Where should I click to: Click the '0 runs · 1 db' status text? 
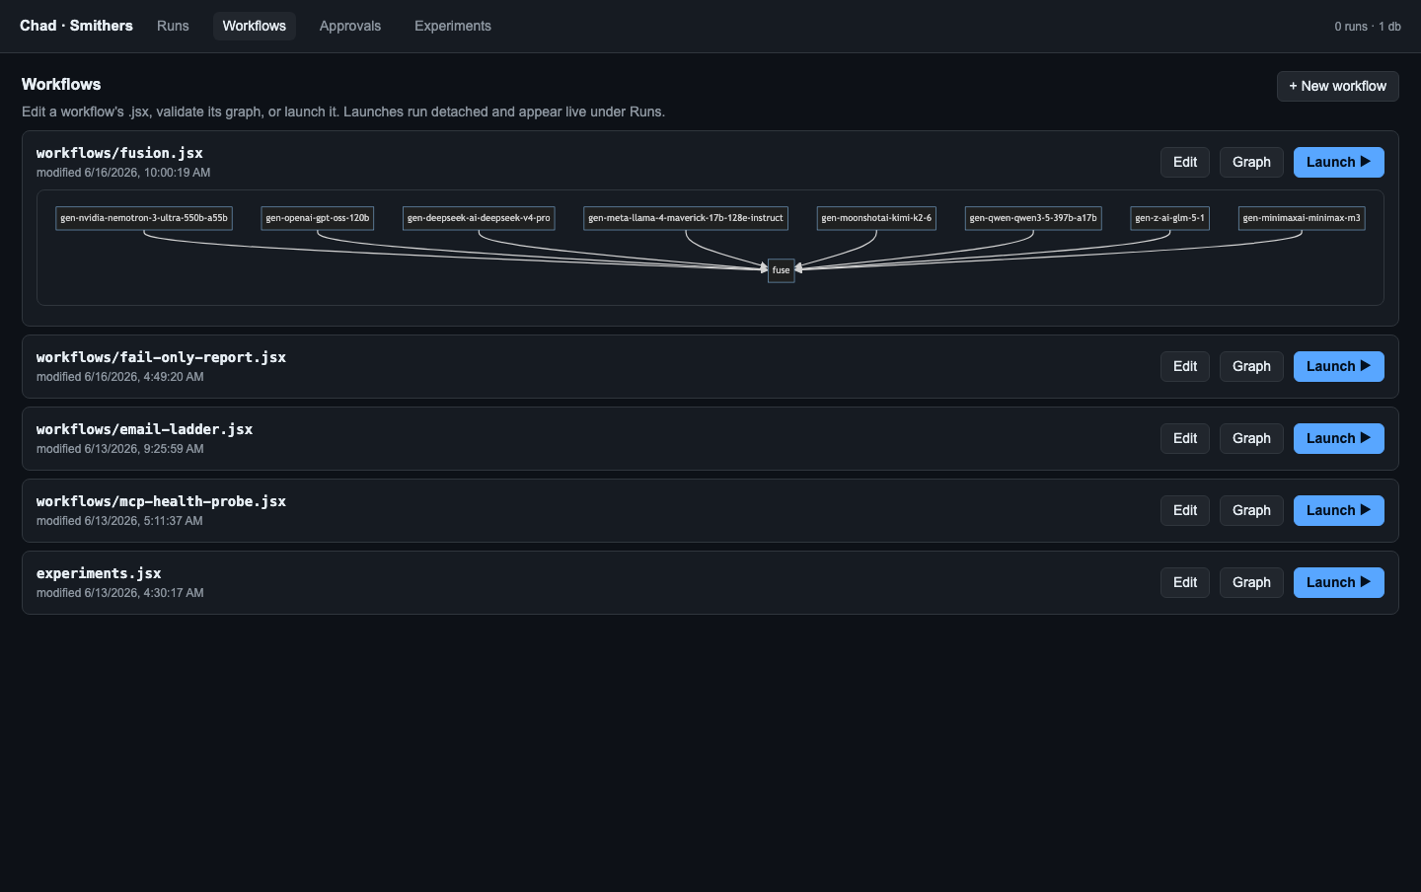[1368, 27]
